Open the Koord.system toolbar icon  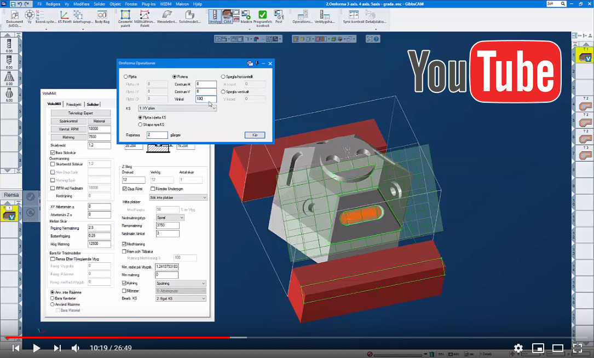pyautogui.click(x=40, y=15)
